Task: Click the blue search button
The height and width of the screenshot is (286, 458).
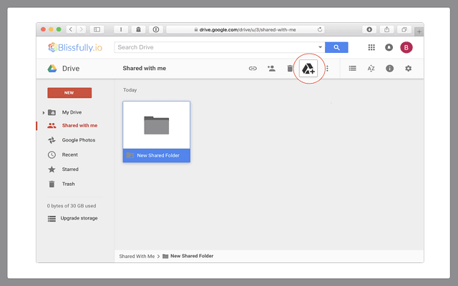Action: pyautogui.click(x=336, y=47)
